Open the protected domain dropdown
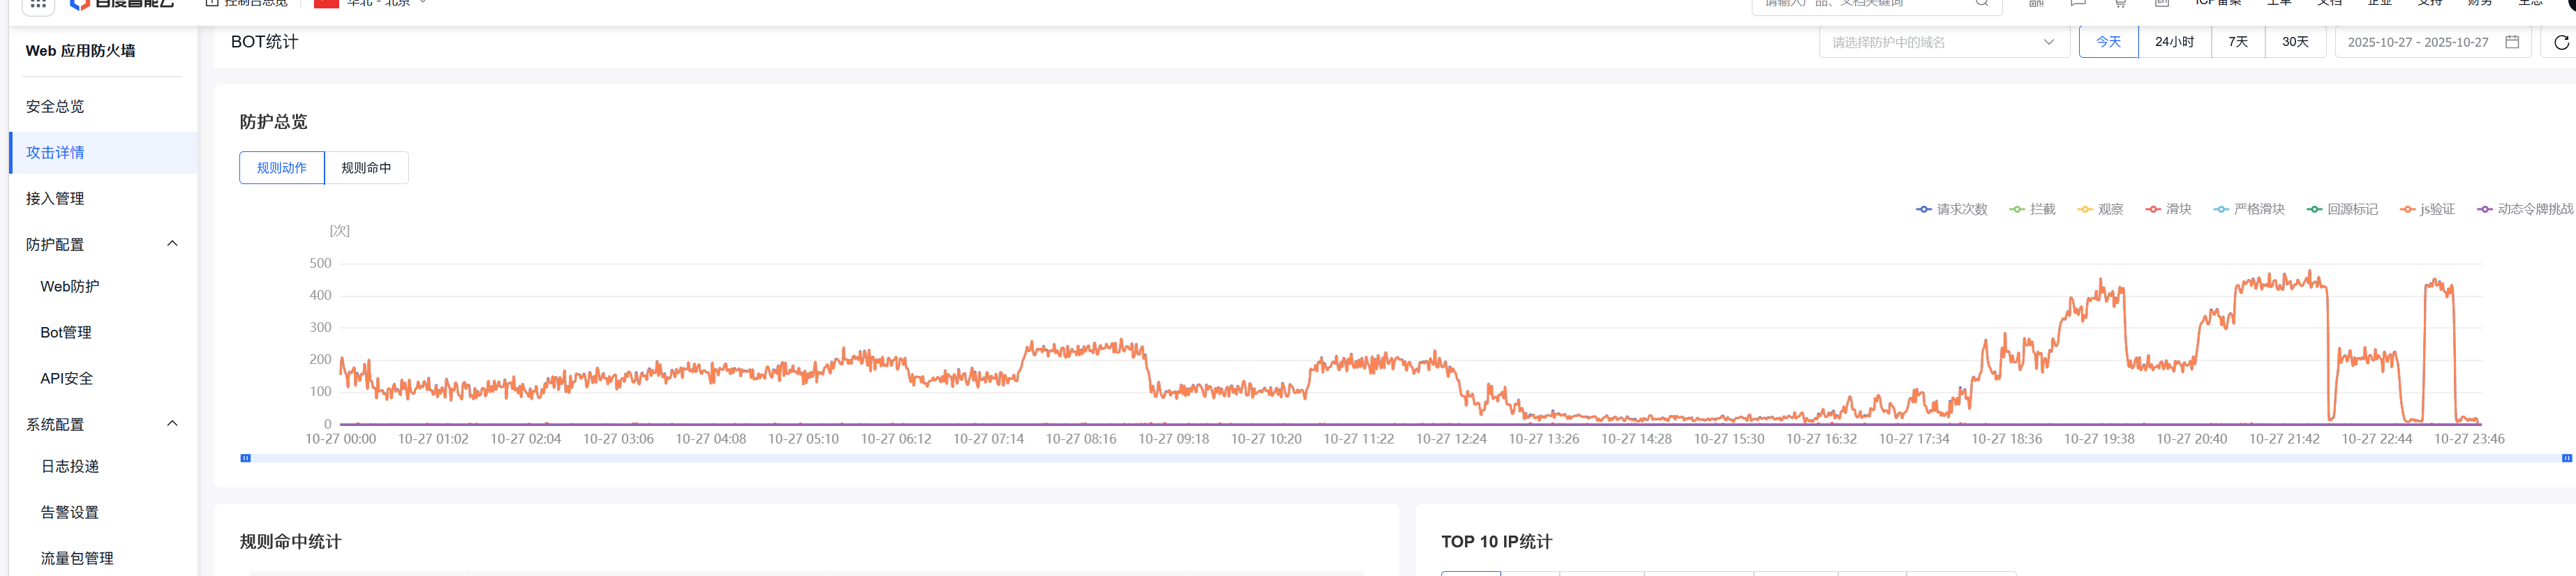The height and width of the screenshot is (576, 2576). 1943,42
